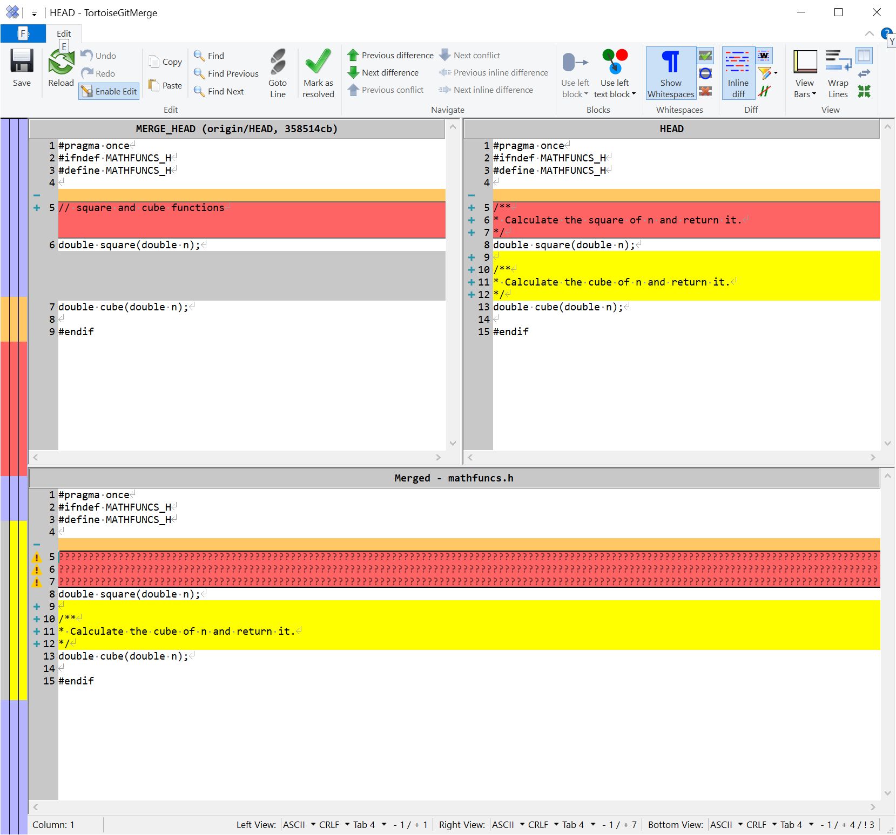Click Find Previous in the ribbon
The image size is (896, 835).
point(226,73)
